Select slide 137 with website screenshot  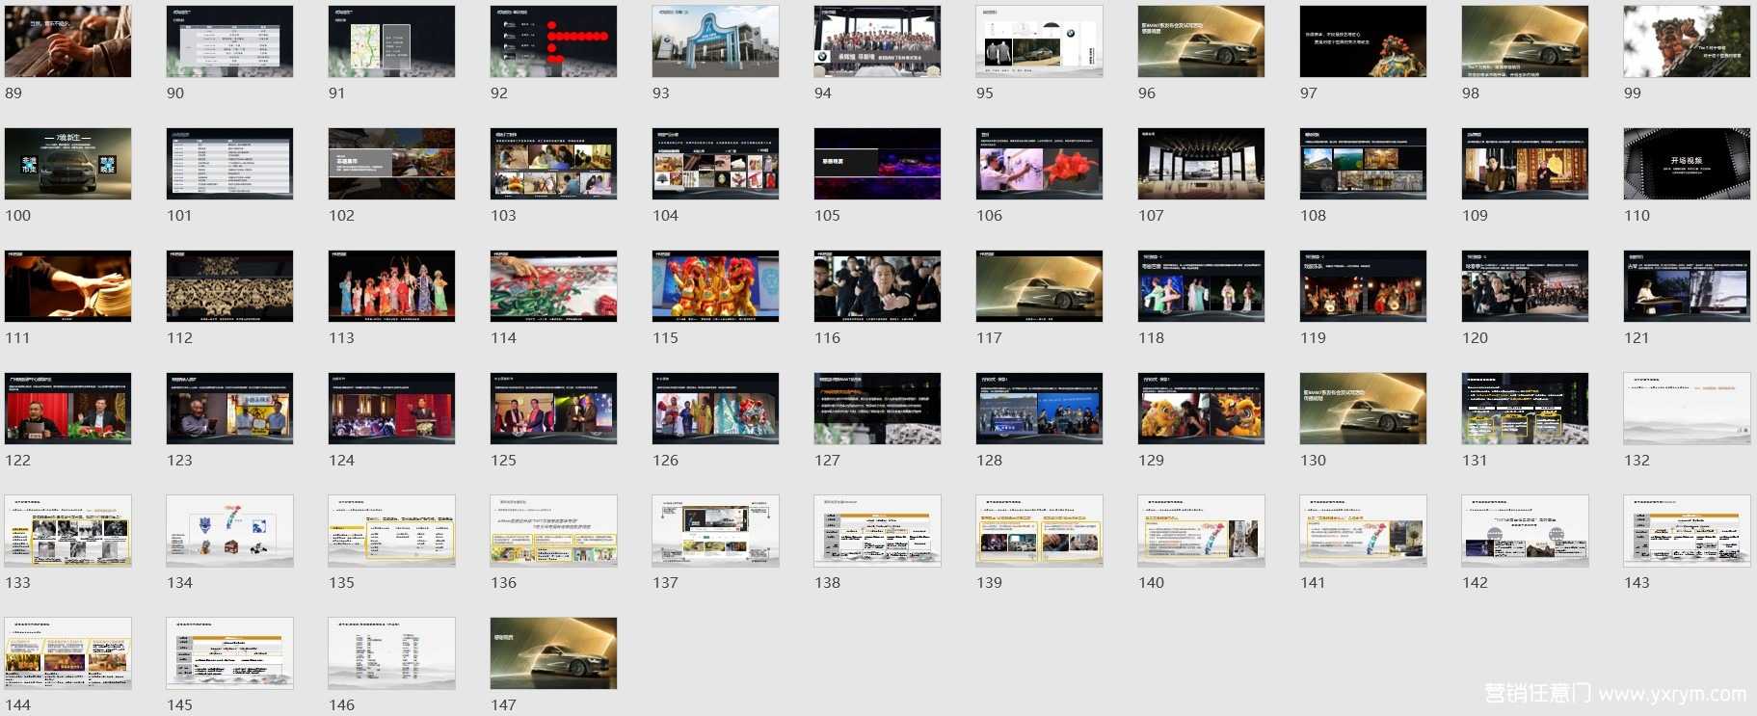(715, 531)
